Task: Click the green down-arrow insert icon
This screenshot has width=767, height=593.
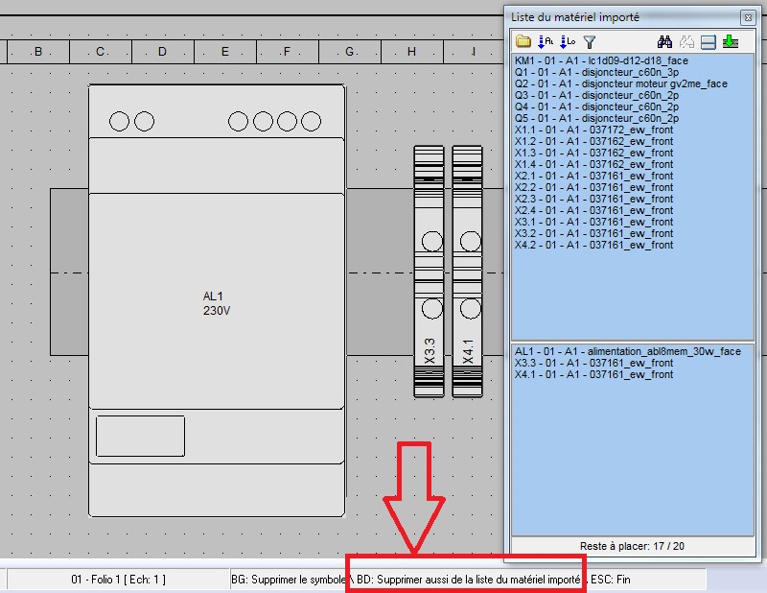Action: [731, 41]
